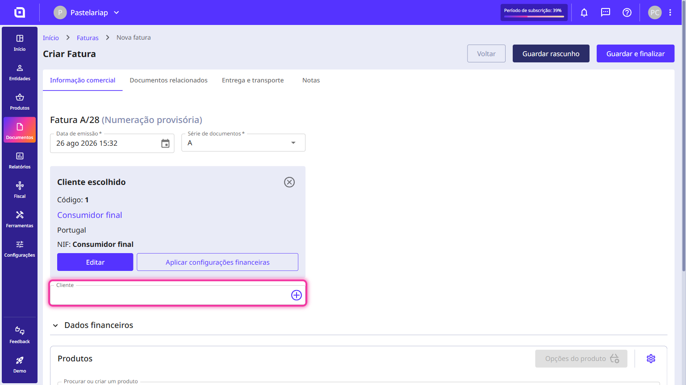
Task: Click the 'Fatura A/28' provisional number heading
Action: (126, 120)
